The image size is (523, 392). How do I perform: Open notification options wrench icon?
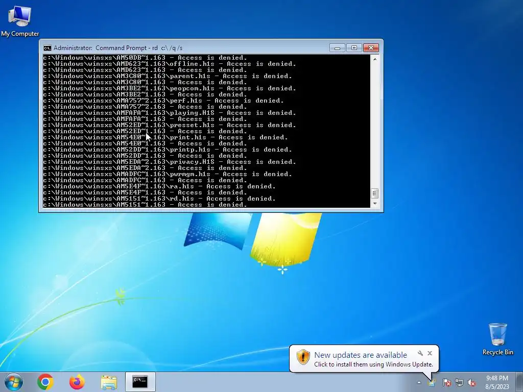(x=420, y=353)
